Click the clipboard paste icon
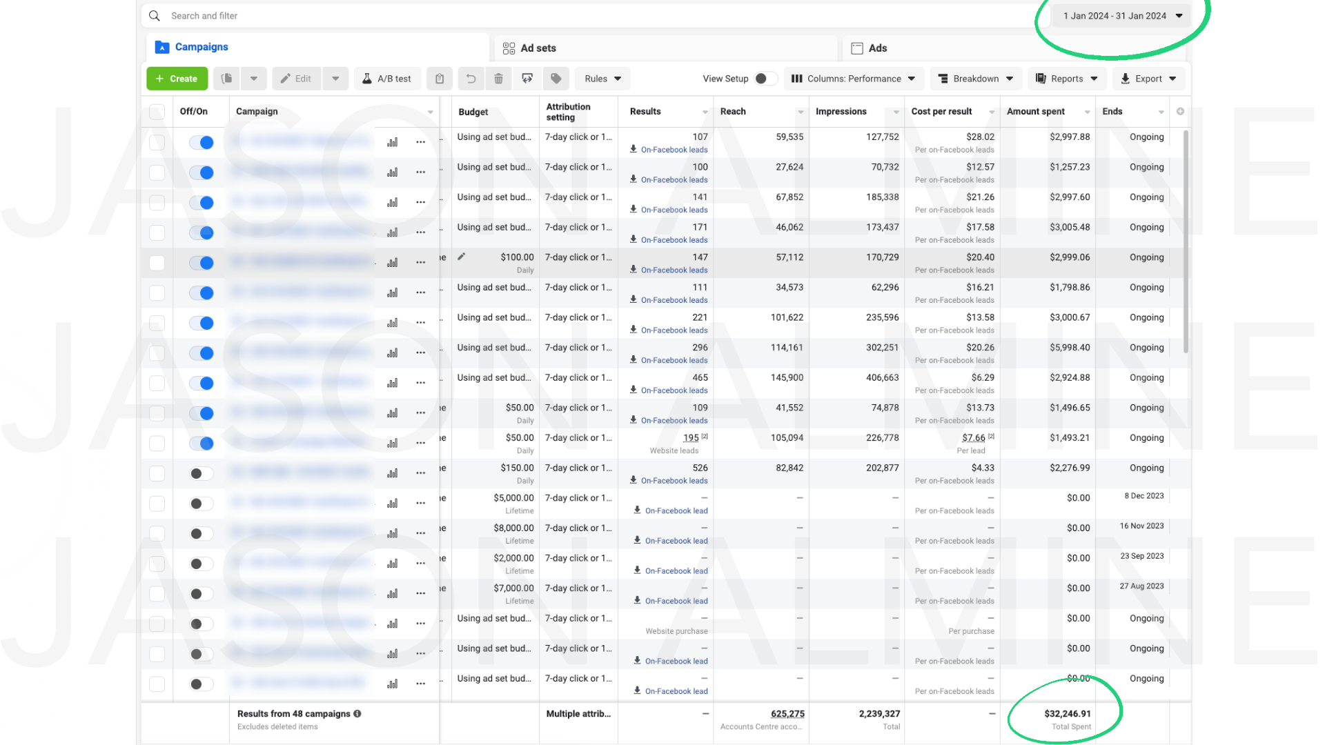 click(x=440, y=79)
